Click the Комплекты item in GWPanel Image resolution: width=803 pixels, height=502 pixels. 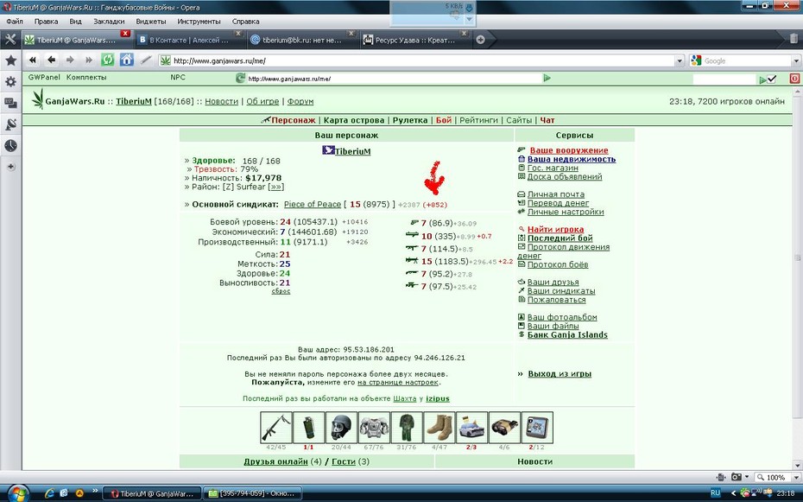click(x=86, y=78)
